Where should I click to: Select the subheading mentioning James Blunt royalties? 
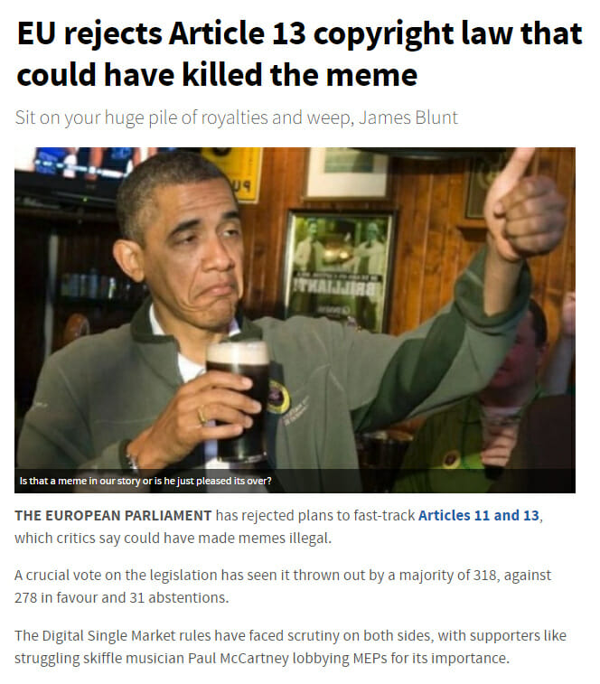(236, 117)
